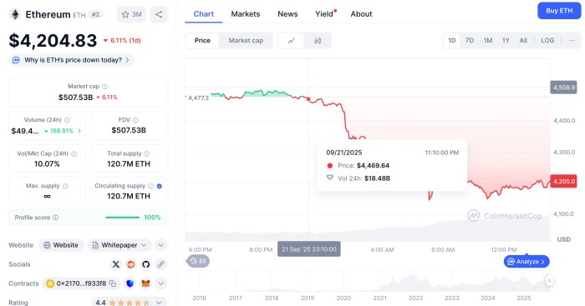Copy the contract address 0x2170...f933f8
This screenshot has width=585, height=306.
click(113, 283)
